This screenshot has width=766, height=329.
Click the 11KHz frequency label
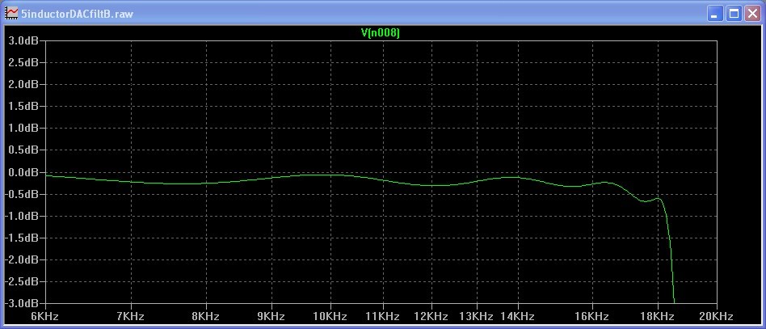[383, 316]
